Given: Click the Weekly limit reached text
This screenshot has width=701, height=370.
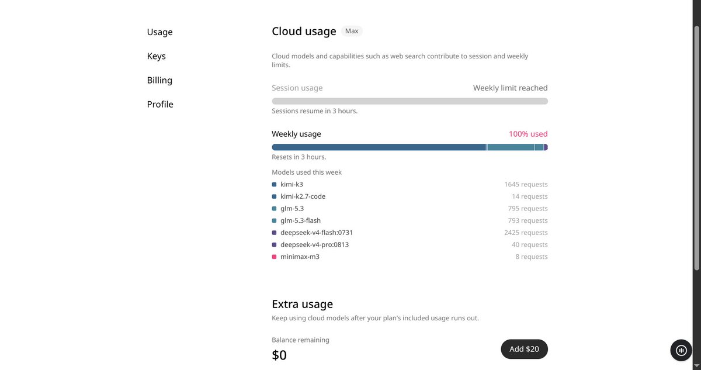Looking at the screenshot, I should [511, 88].
